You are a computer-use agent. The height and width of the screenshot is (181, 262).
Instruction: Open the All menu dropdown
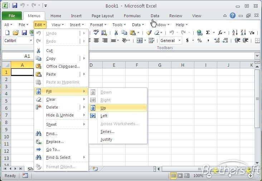point(8,25)
